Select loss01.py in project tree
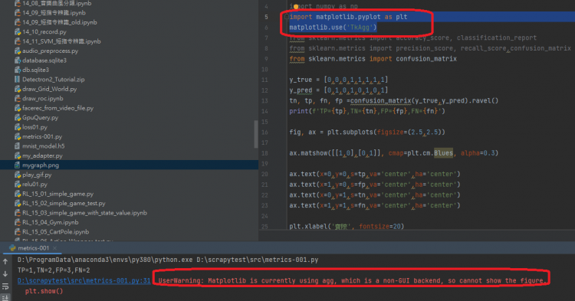The width and height of the screenshot is (575, 301). (34, 127)
